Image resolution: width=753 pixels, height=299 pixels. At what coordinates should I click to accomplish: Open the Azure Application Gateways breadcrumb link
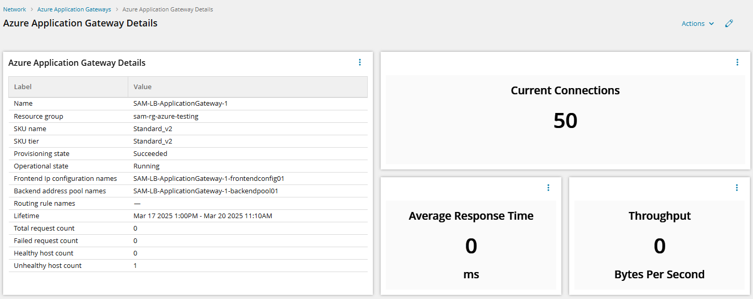point(74,9)
